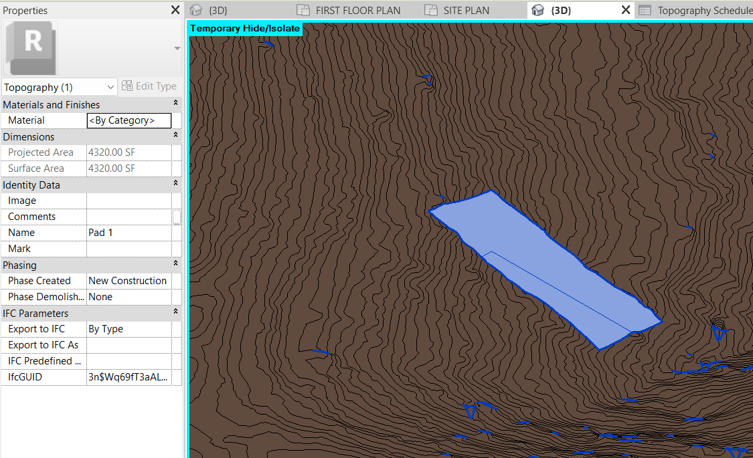Click the Temporary Hide/Isolate banner
Screen dimensions: 753x458
[x=246, y=29]
